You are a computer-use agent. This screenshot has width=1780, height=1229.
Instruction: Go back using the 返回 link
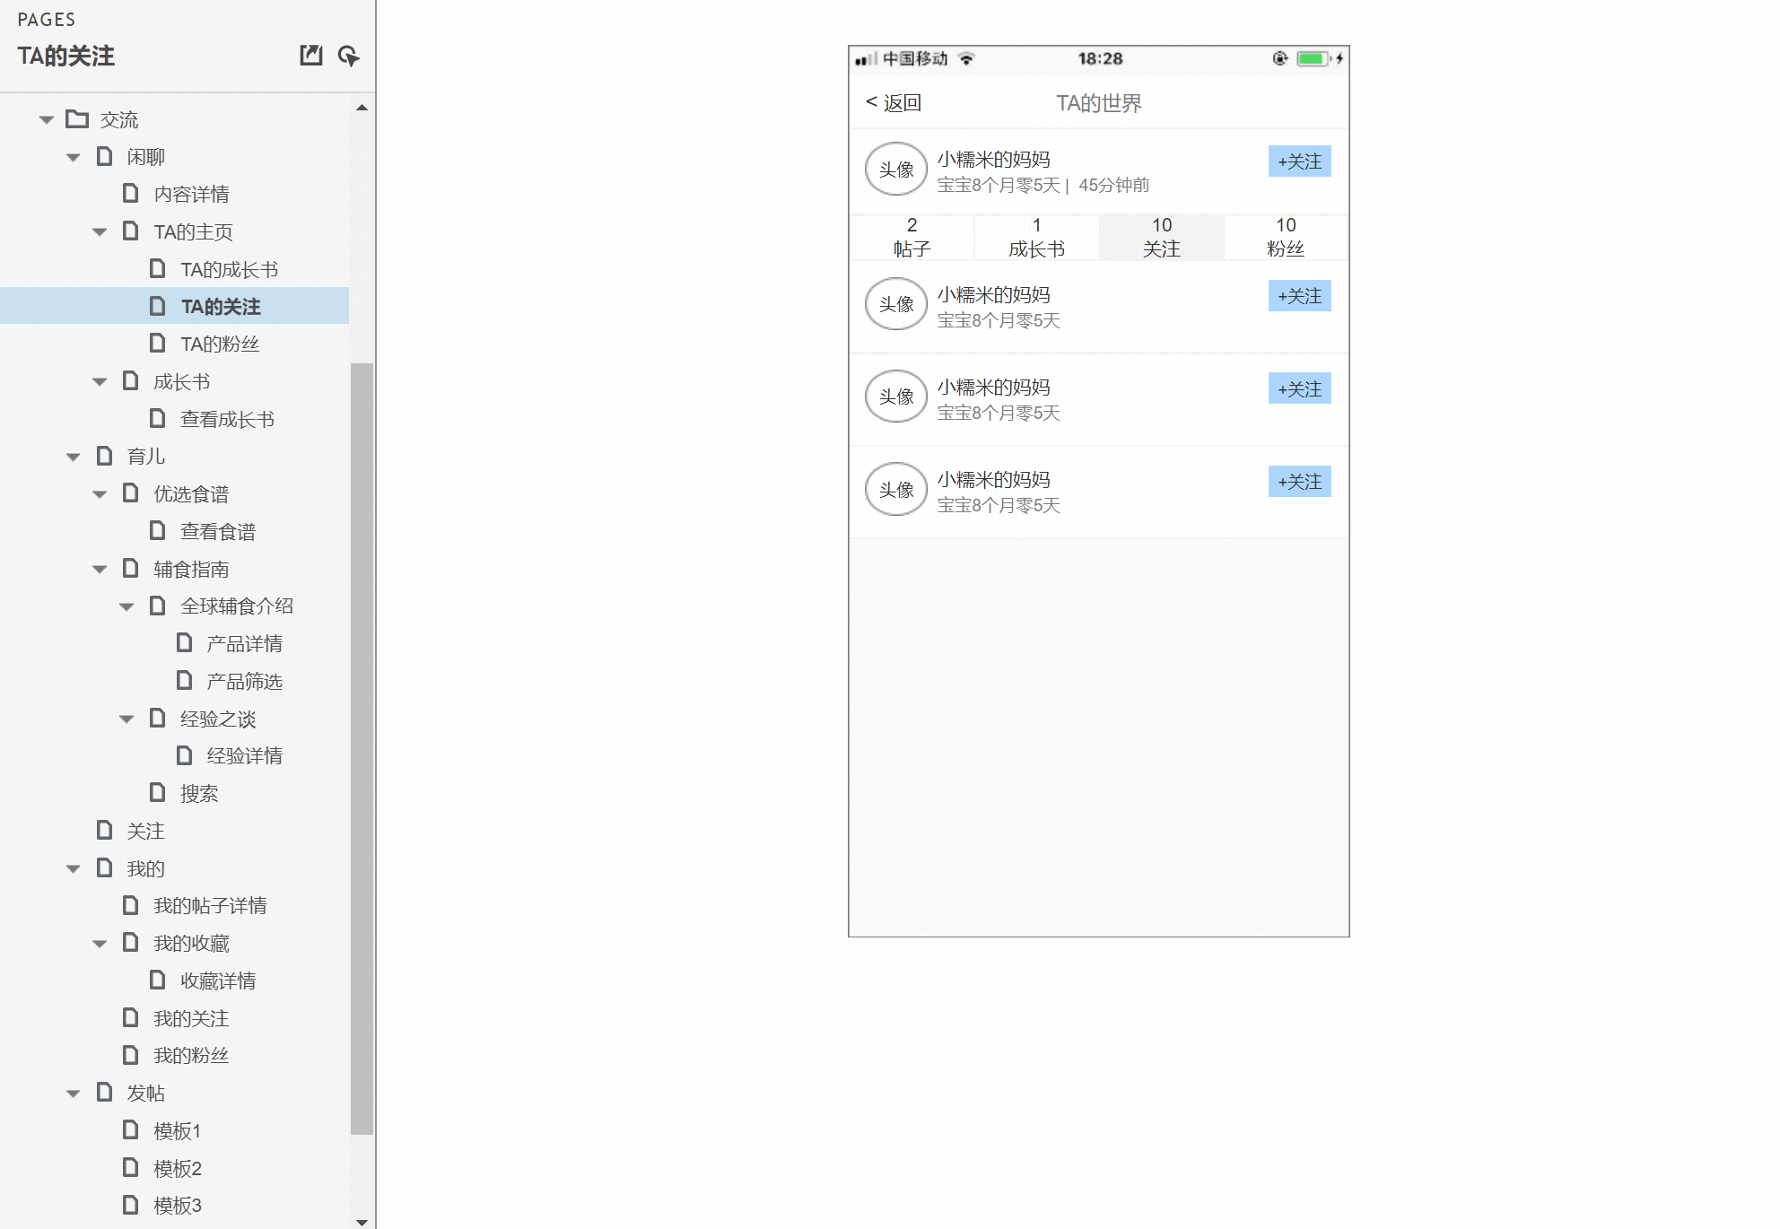coord(894,102)
